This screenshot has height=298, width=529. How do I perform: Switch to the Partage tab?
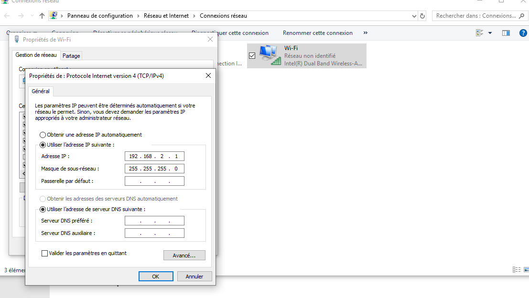[x=71, y=55]
